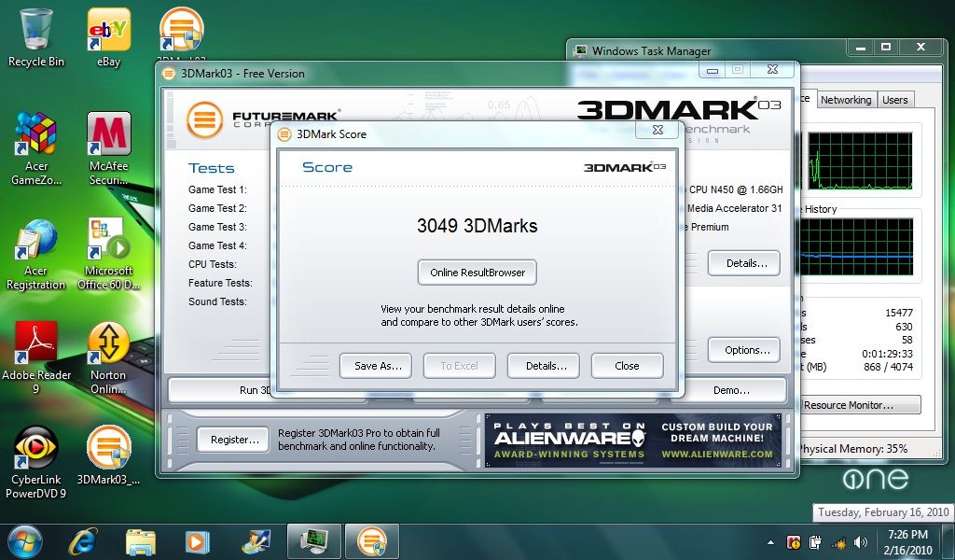Switch to Networking tab in Task Manager
Viewport: 955px width, 560px height.
[845, 100]
